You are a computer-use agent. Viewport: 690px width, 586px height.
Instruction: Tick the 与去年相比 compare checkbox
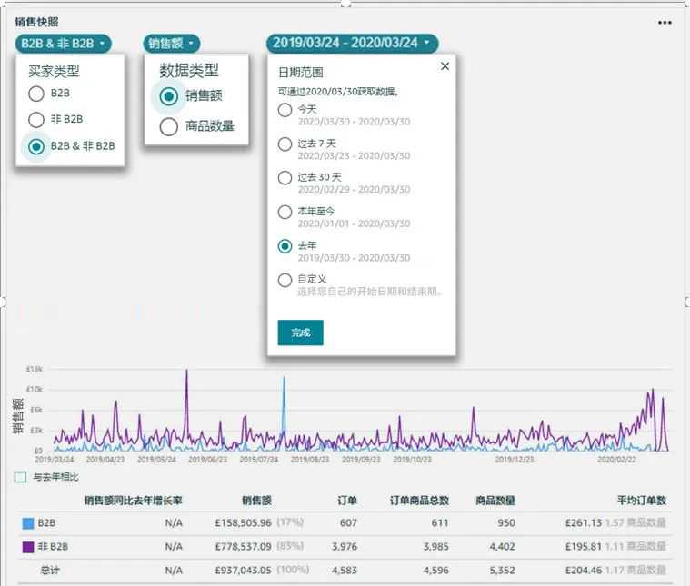click(x=20, y=477)
